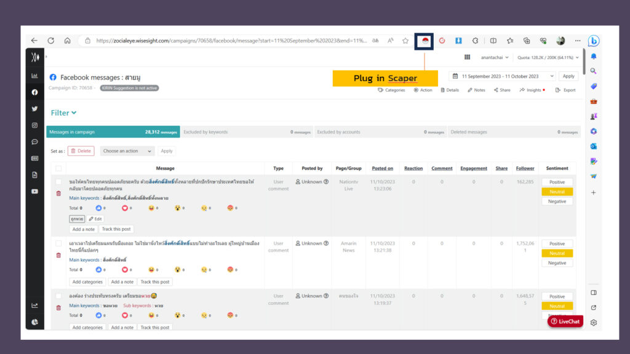Click the trash icon on the 13:21:38 message

coord(58,255)
